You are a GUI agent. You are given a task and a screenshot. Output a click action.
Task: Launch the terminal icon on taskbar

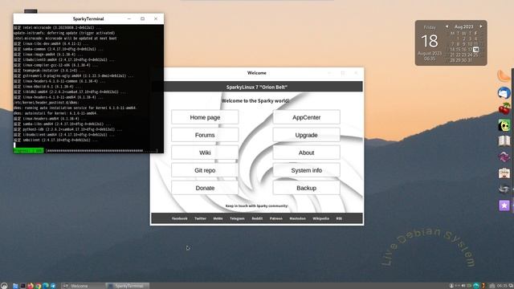click(x=22, y=286)
